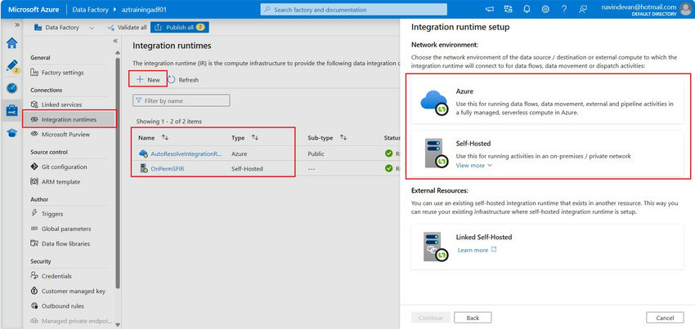Select the Self-Hosted environment card
Screen dimensions: 695x329
click(x=547, y=154)
